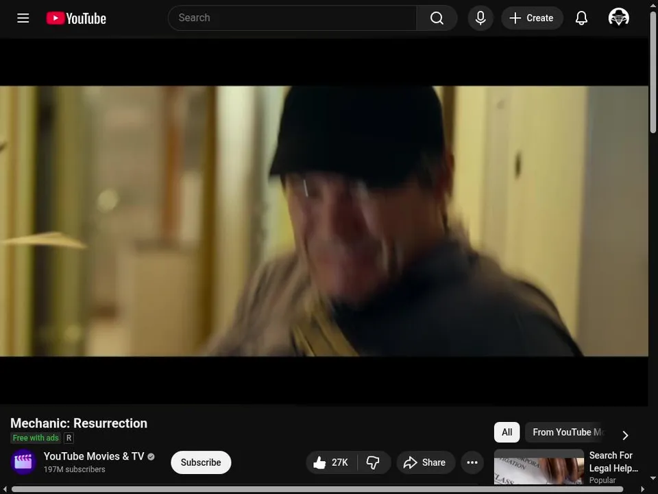The height and width of the screenshot is (494, 658).
Task: Open account avatar menu
Action: tap(618, 17)
